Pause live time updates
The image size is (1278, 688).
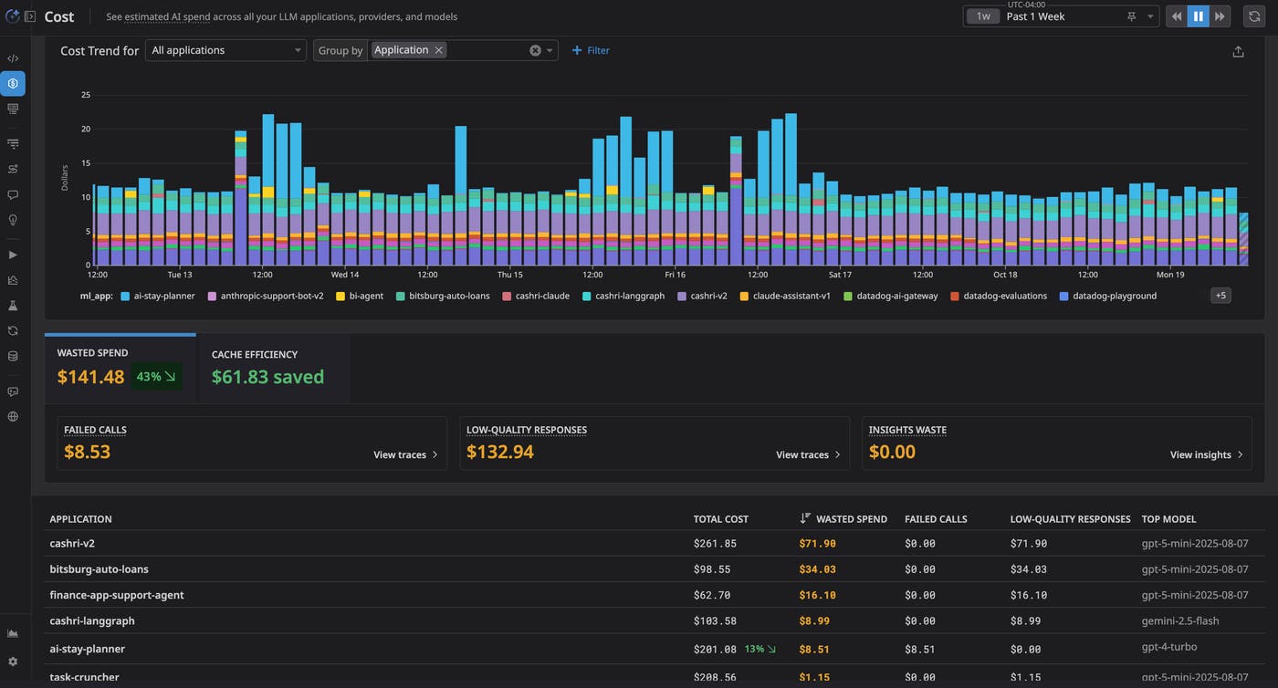click(x=1198, y=16)
